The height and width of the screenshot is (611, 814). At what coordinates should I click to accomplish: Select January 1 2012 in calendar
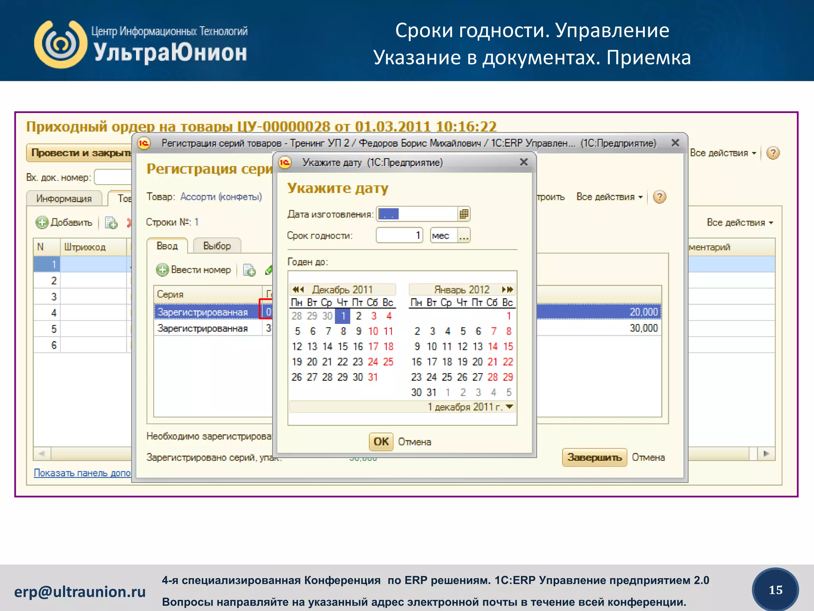click(508, 316)
